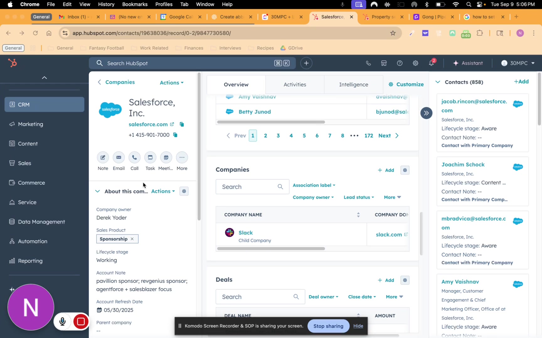This screenshot has height=338, width=542.
Task: Open the Help question mark icon
Action: click(x=400, y=63)
